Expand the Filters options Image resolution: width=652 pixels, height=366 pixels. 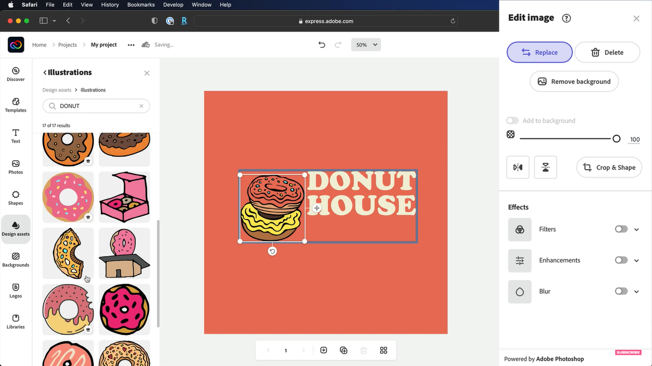pyautogui.click(x=636, y=230)
